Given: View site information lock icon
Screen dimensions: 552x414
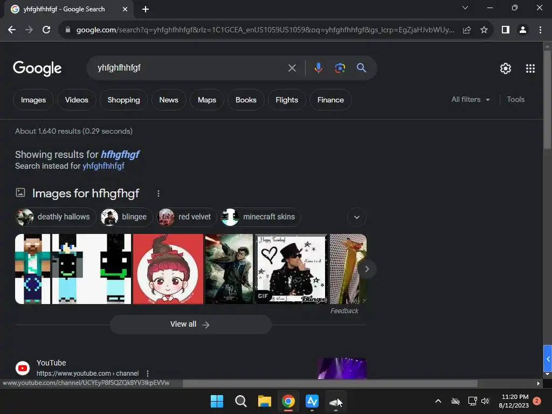Looking at the screenshot, I should tap(68, 30).
